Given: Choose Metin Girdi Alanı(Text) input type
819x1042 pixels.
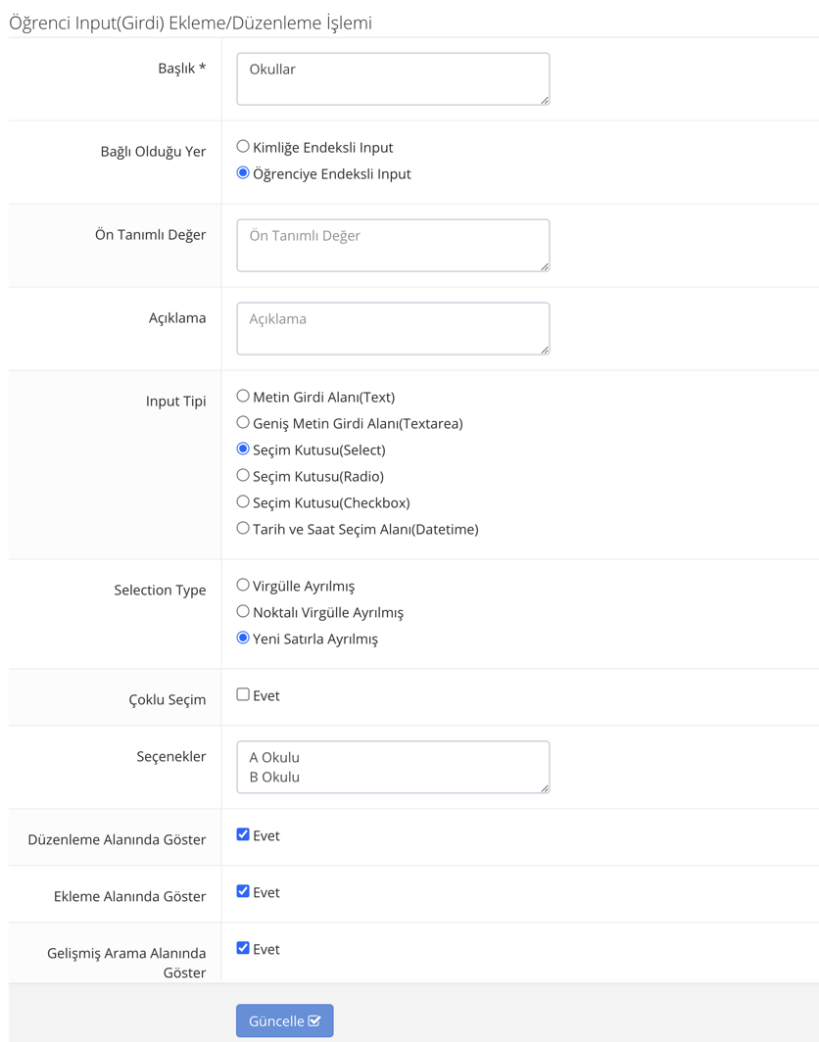Looking at the screenshot, I should [x=243, y=397].
